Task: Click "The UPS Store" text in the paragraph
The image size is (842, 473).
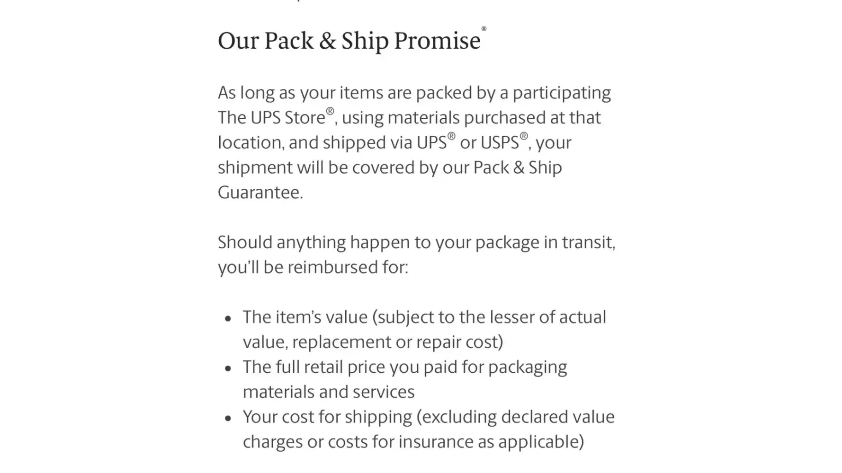Action: click(271, 118)
